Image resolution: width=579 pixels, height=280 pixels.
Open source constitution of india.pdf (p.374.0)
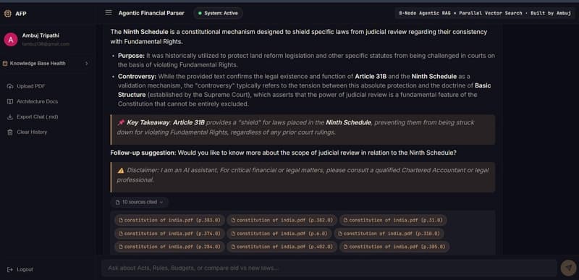(x=169, y=234)
